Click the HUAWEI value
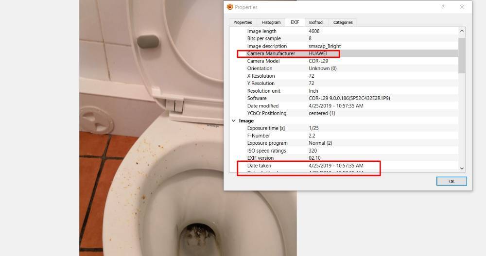The width and height of the screenshot is (486, 256). [318, 53]
